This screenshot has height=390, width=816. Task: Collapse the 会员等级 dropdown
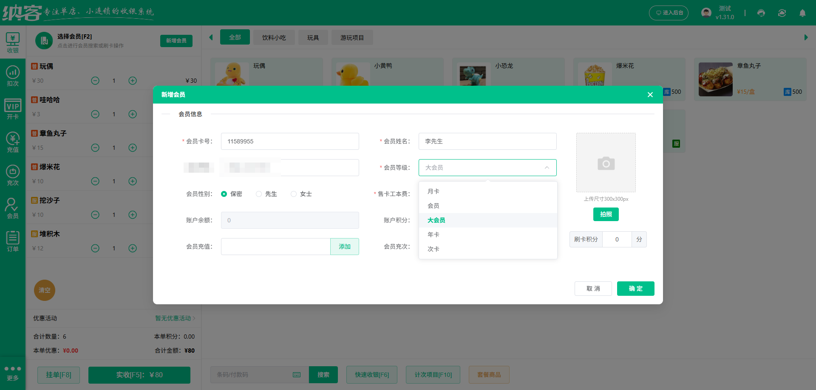coord(547,168)
